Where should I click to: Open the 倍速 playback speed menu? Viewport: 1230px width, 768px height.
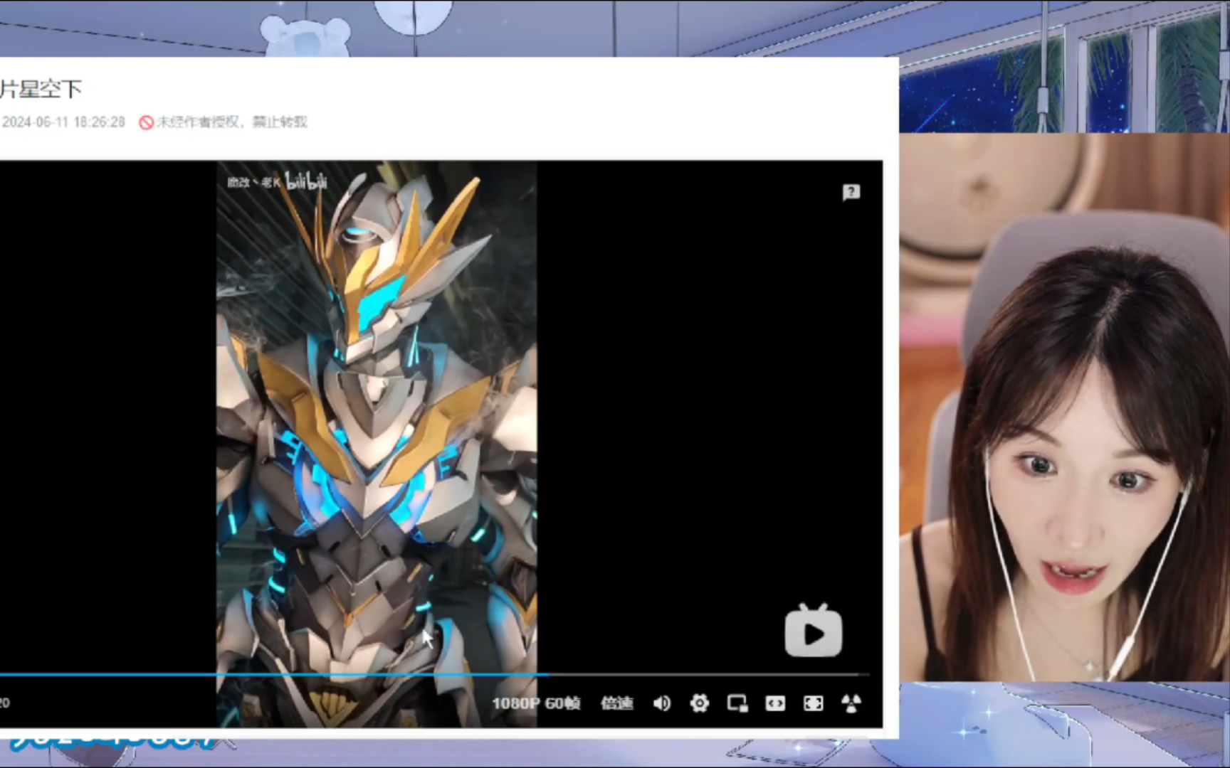tap(616, 703)
